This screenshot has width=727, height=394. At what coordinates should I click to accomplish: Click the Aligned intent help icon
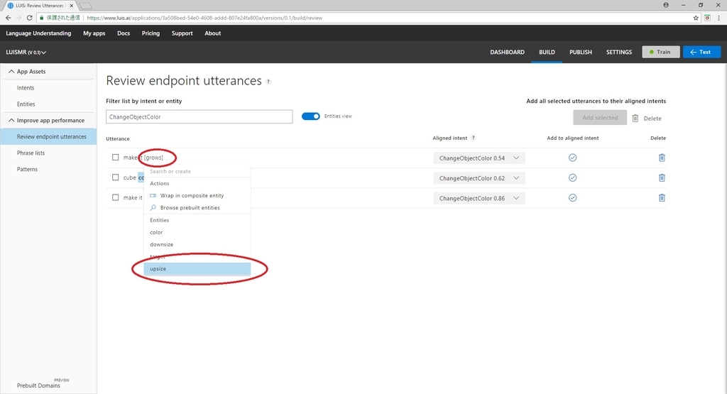(473, 138)
